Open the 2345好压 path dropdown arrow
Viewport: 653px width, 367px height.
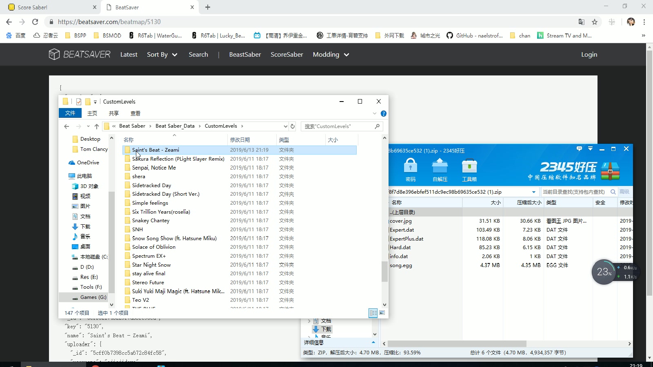coord(533,192)
